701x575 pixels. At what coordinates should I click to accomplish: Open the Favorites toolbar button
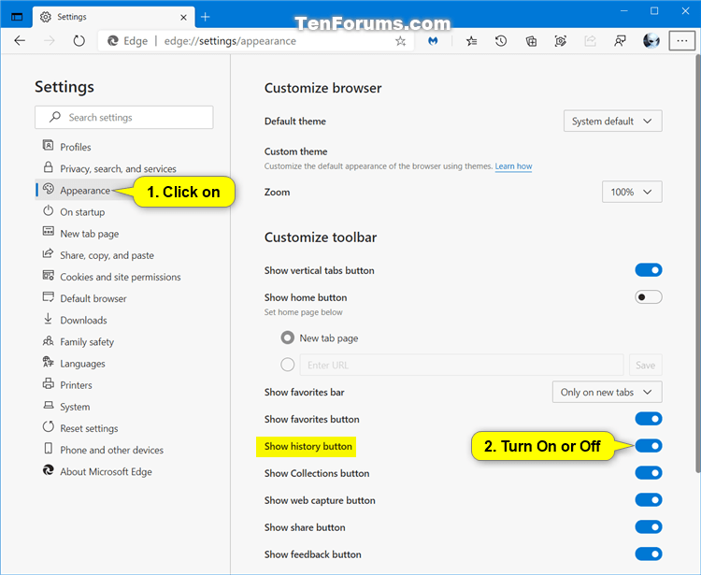[471, 41]
